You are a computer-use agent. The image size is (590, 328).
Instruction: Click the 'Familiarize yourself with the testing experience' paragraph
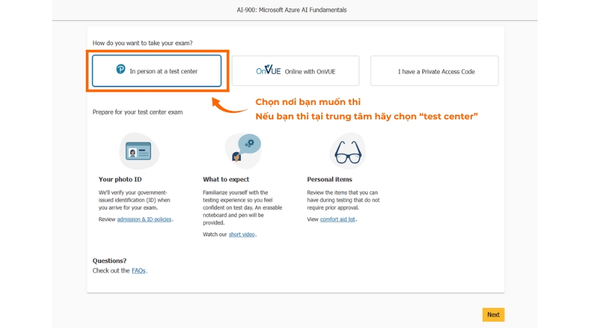pos(243,207)
